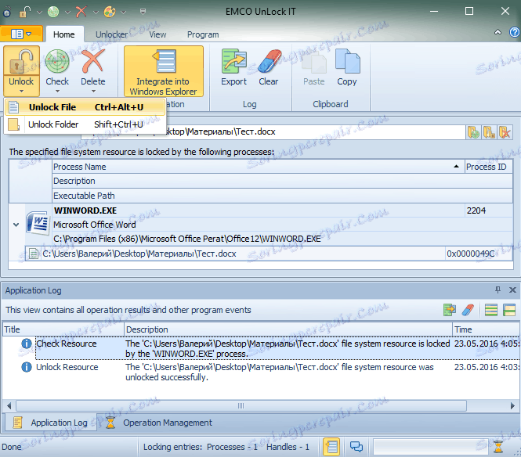The image size is (521, 457).
Task: Toggle Integrate into Windows Explorer
Action: pyautogui.click(x=163, y=70)
